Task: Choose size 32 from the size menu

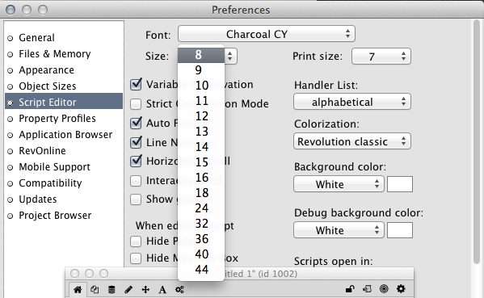Action: (201, 224)
